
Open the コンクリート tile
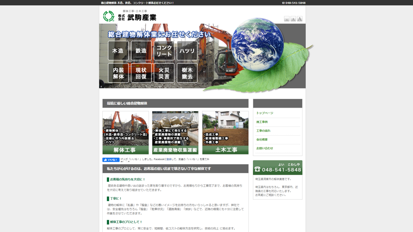tap(164, 51)
